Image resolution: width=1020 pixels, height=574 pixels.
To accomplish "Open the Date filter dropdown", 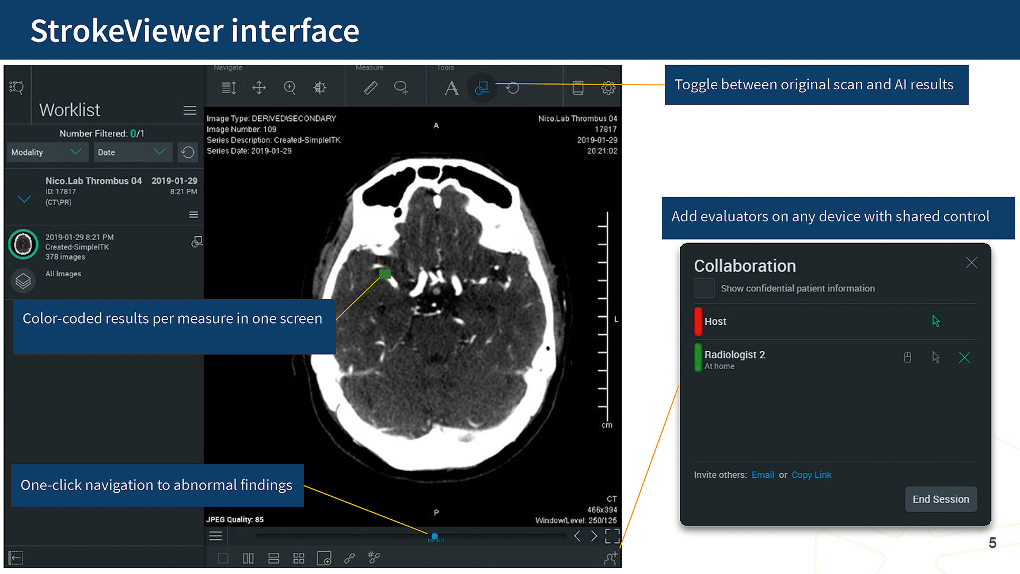I will tap(132, 152).
